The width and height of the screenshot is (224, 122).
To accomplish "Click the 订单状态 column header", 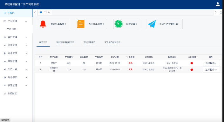I will click(x=149, y=57).
